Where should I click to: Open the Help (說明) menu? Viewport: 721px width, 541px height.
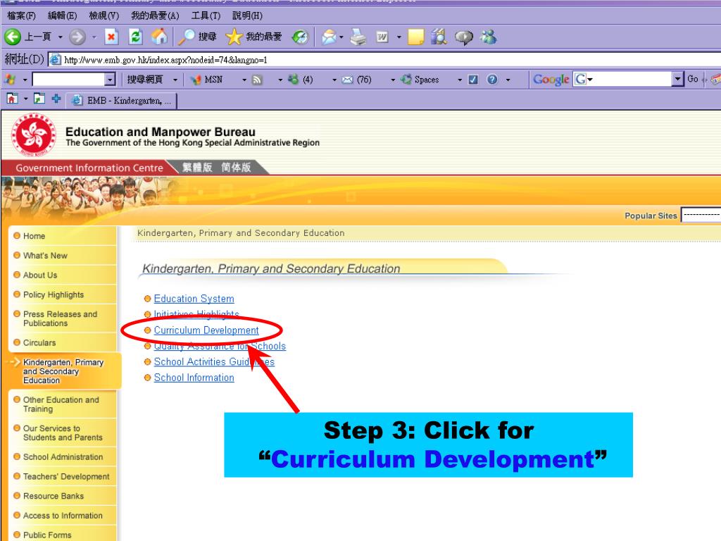click(247, 15)
